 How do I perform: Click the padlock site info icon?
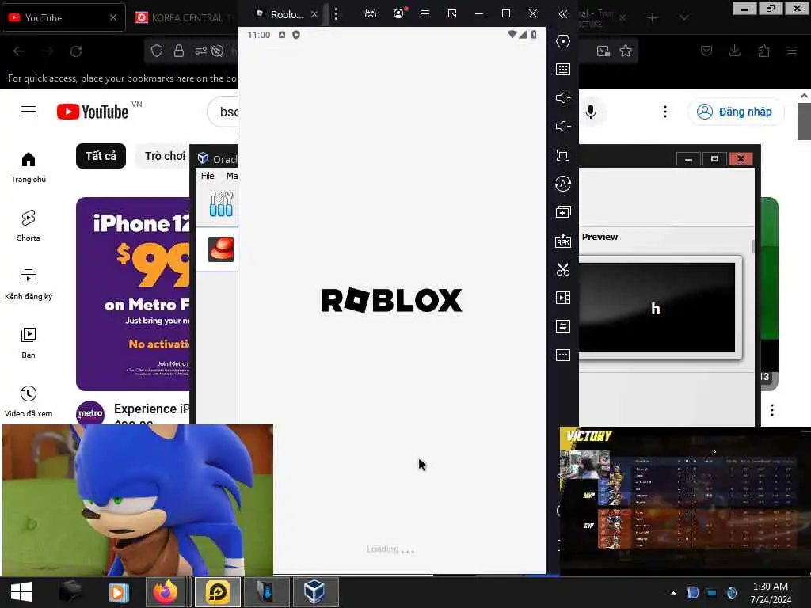click(x=179, y=51)
